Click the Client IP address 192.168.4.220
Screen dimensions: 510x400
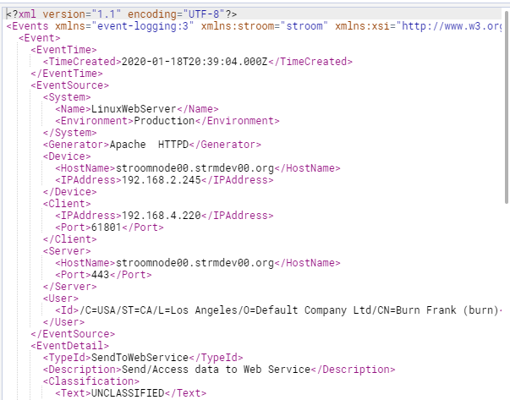156,216
